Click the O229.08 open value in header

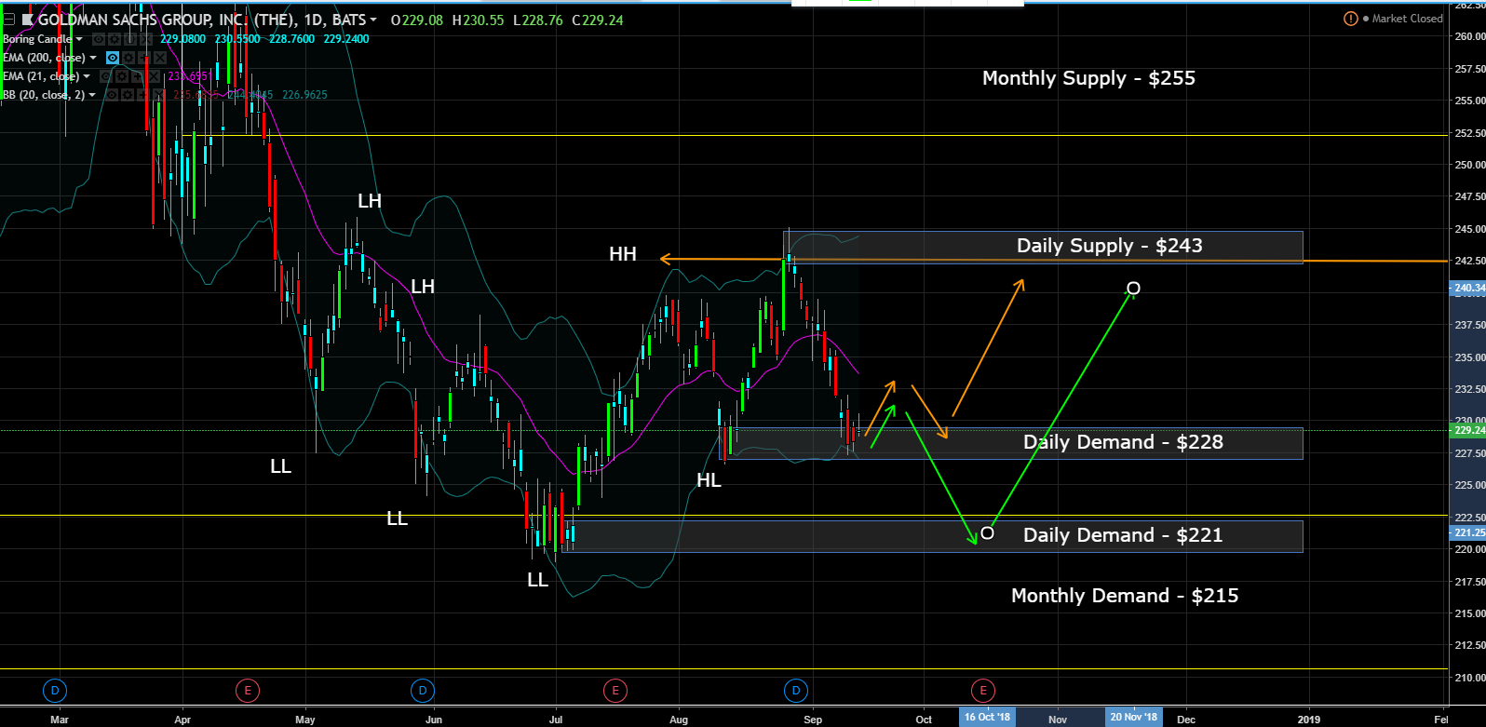pos(417,20)
